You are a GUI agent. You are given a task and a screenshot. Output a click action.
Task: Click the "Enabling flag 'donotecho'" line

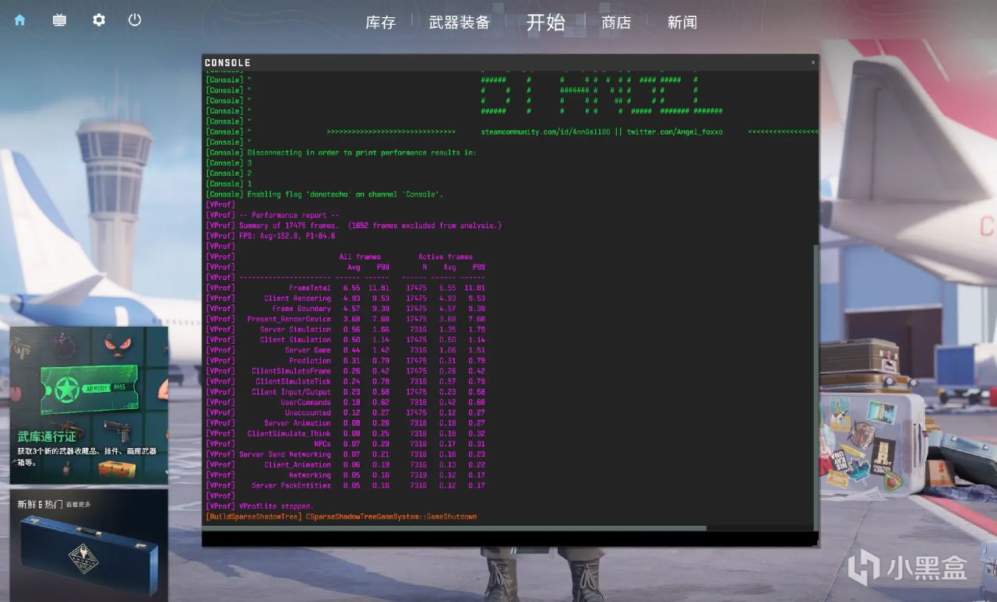[x=345, y=194]
